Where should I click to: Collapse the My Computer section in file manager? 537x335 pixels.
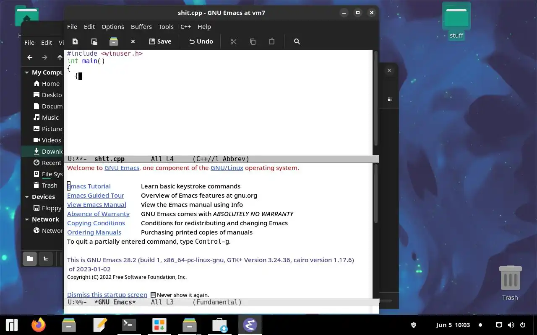tap(27, 72)
